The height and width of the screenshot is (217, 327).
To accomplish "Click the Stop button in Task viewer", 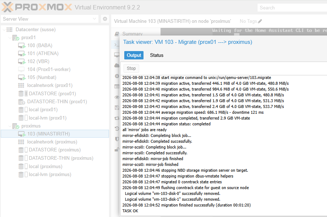I will tap(131, 68).
